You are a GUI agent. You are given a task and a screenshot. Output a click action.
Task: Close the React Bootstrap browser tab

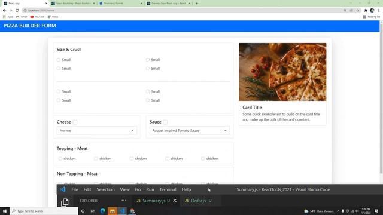(94, 4)
